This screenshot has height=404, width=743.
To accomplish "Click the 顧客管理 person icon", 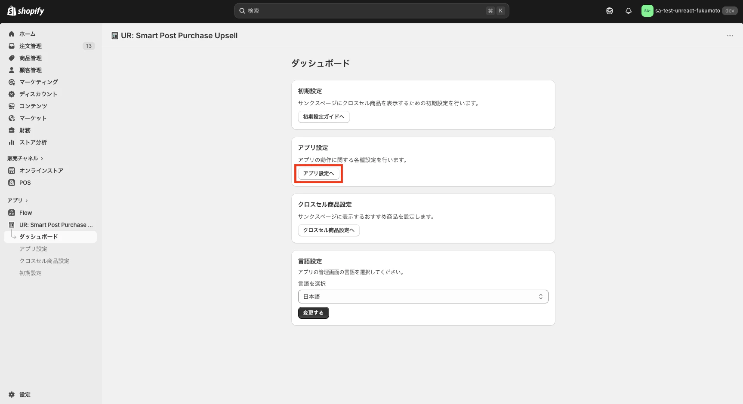I will click(x=12, y=70).
